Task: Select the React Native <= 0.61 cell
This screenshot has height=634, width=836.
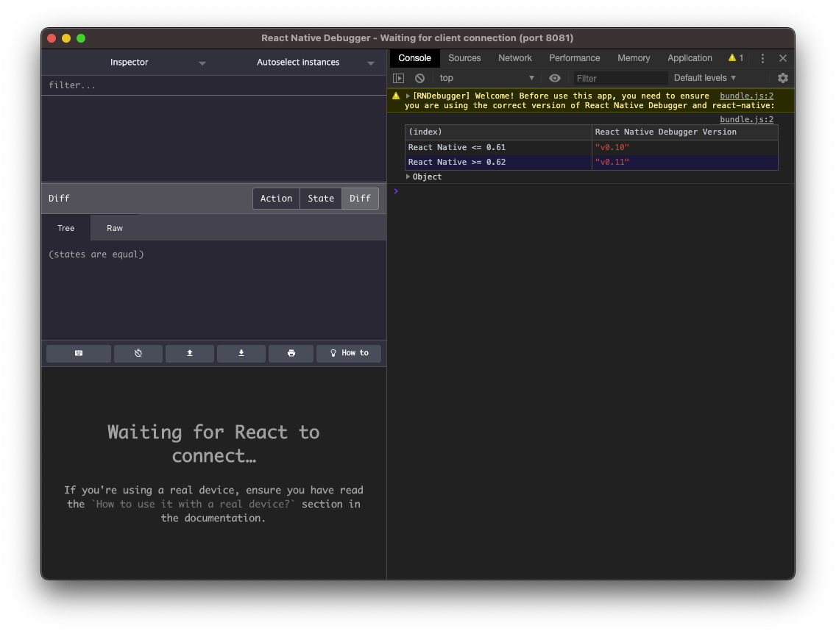Action: pyautogui.click(x=498, y=147)
